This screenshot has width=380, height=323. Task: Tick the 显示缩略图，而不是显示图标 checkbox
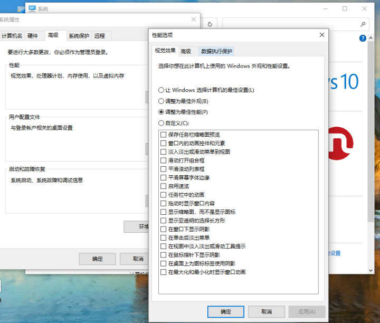pos(163,212)
